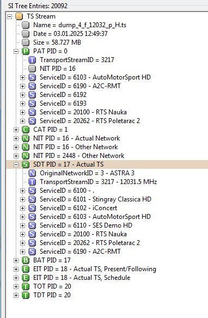This screenshot has height=318, width=208.
Task: Expand SDT ServiceID 6190 - A2C-RMT
Action: click(x=22, y=252)
